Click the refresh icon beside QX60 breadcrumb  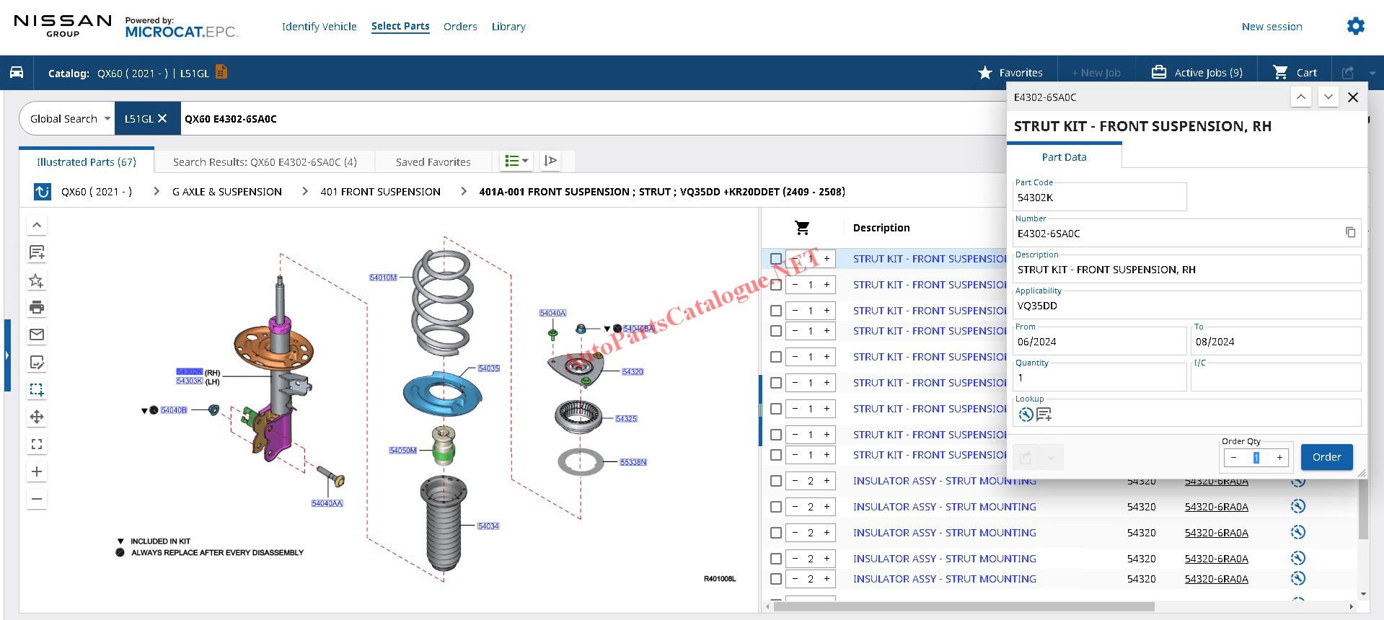tap(43, 192)
